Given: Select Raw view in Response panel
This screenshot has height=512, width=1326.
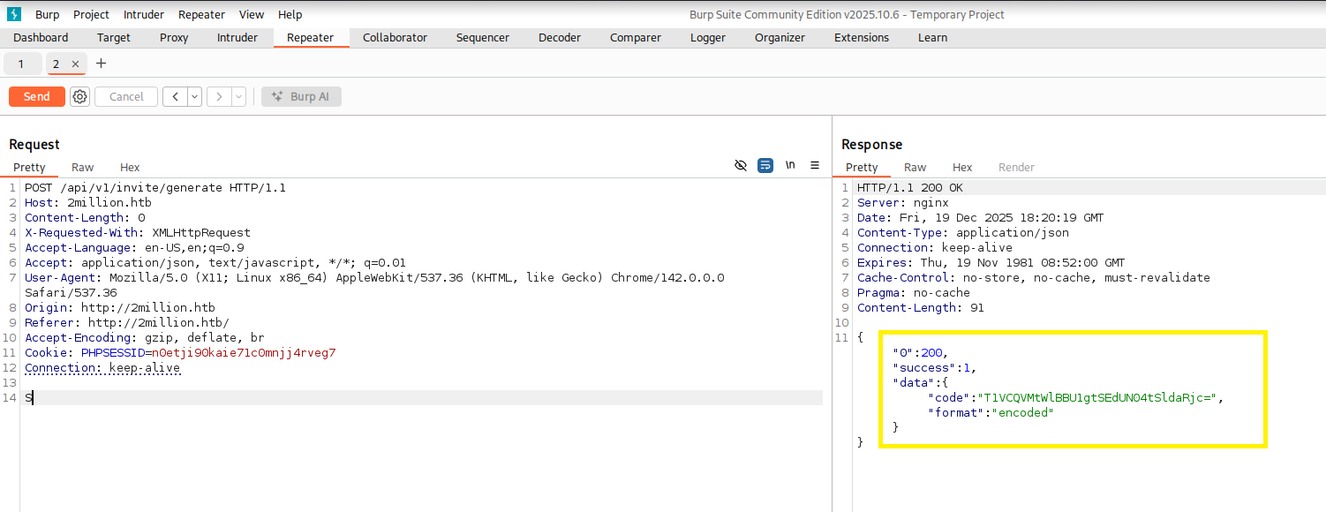Looking at the screenshot, I should point(915,168).
